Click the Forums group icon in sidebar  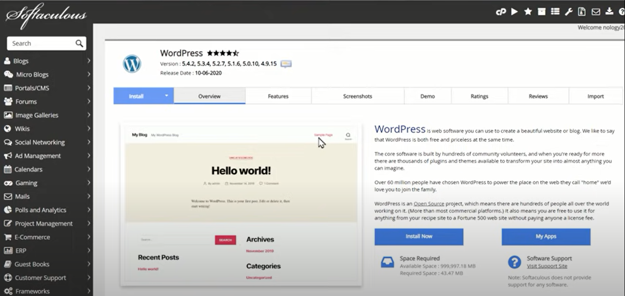tap(8, 102)
